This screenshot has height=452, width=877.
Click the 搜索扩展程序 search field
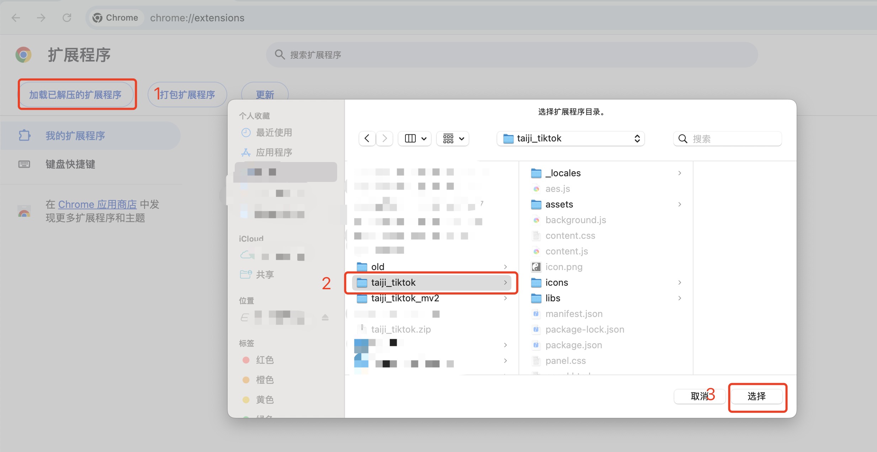point(512,55)
